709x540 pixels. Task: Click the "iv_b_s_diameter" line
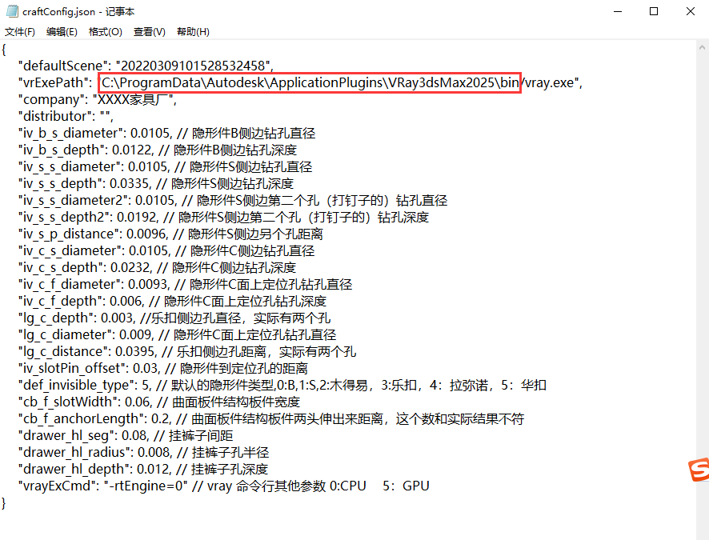[x=167, y=134]
